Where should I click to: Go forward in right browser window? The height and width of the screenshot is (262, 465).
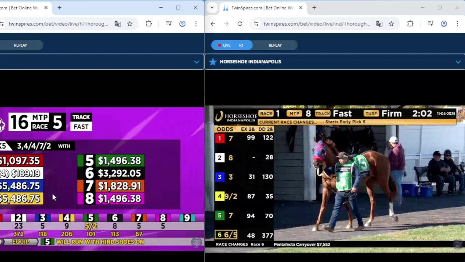tap(226, 24)
